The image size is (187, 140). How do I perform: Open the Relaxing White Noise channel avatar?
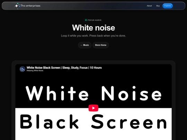click(22, 69)
